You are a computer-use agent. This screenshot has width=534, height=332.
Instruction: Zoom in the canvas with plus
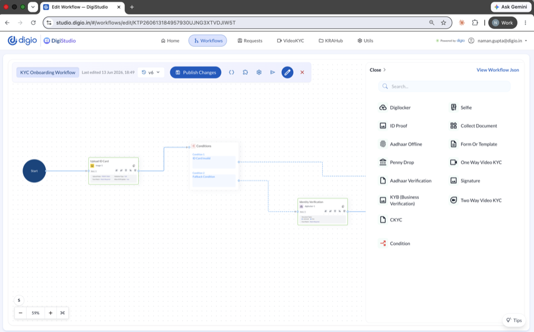pos(50,313)
